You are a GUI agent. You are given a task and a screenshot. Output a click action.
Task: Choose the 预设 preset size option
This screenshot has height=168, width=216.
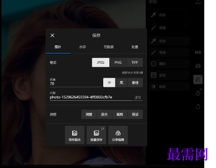click(x=135, y=114)
